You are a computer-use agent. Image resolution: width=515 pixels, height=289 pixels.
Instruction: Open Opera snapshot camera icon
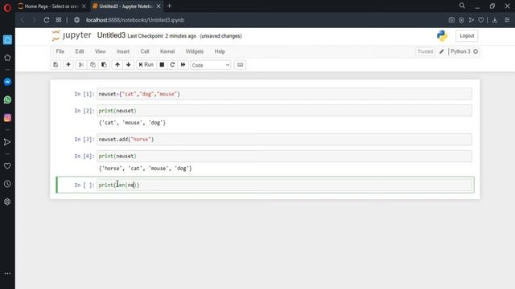click(x=451, y=20)
